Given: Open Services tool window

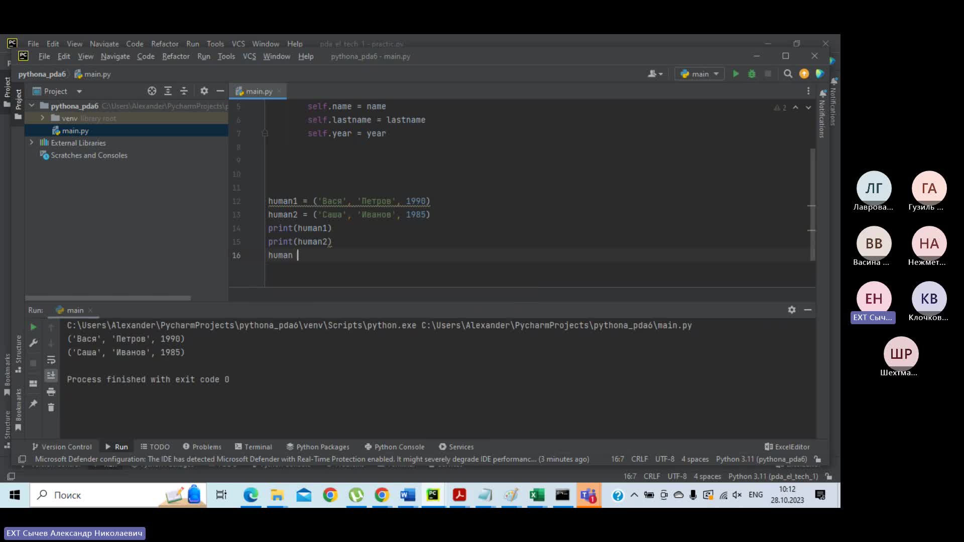Looking at the screenshot, I should (456, 447).
